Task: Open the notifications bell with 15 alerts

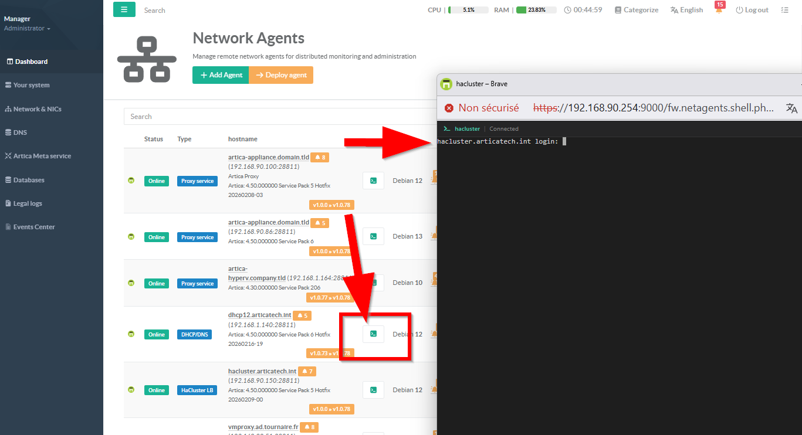Action: 719,10
